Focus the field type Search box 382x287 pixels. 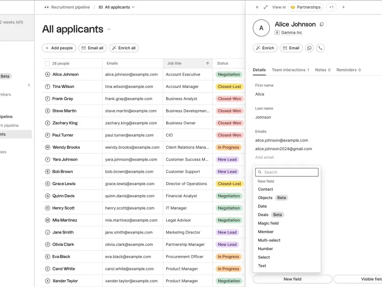click(287, 172)
